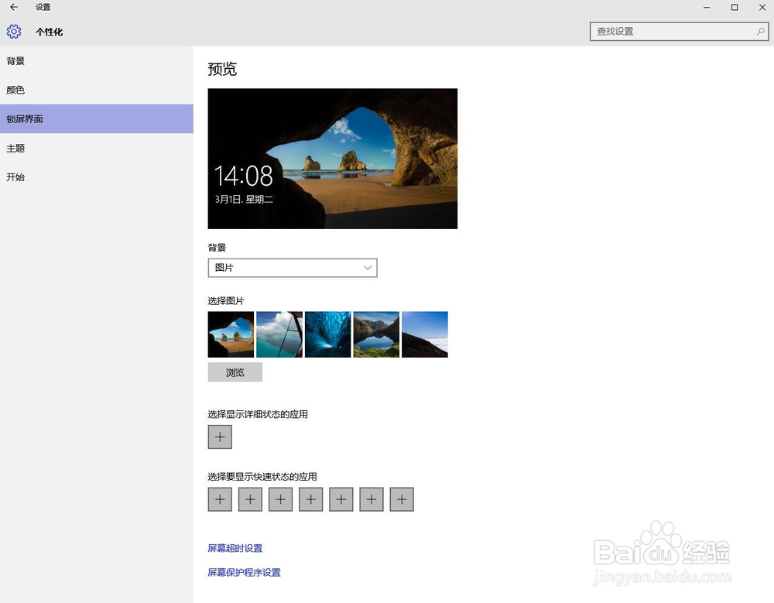Click the lock screen preview image

tap(333, 159)
